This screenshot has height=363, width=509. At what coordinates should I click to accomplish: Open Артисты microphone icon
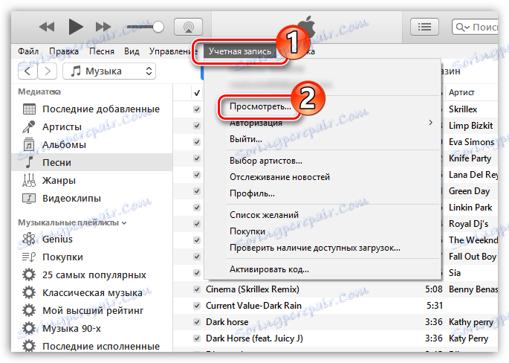pyautogui.click(x=29, y=126)
